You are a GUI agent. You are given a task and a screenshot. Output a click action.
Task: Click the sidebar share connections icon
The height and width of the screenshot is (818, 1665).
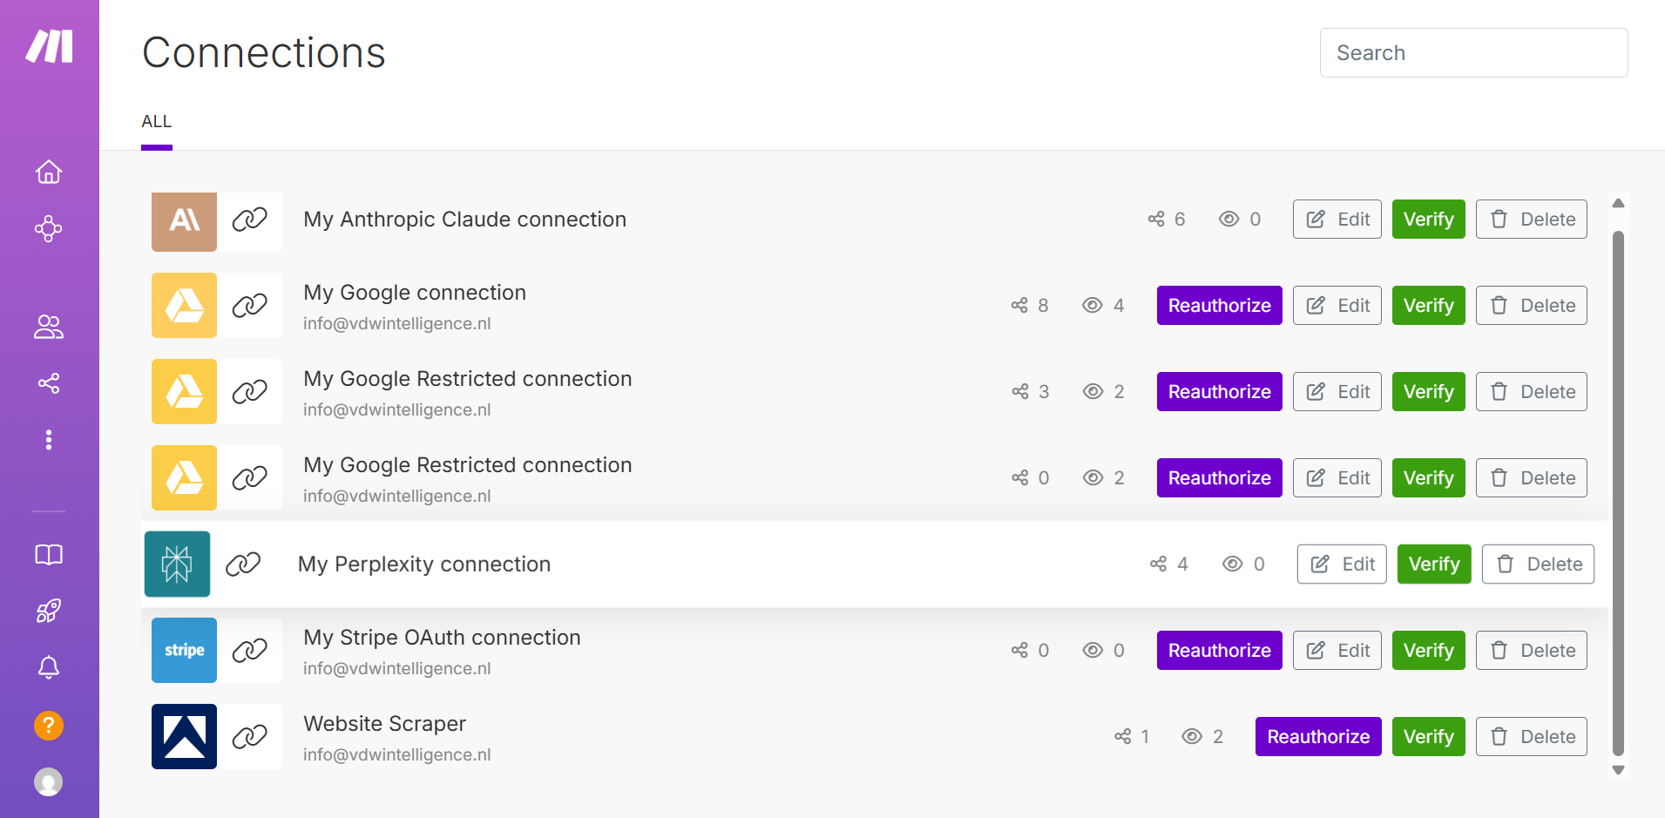(x=49, y=383)
